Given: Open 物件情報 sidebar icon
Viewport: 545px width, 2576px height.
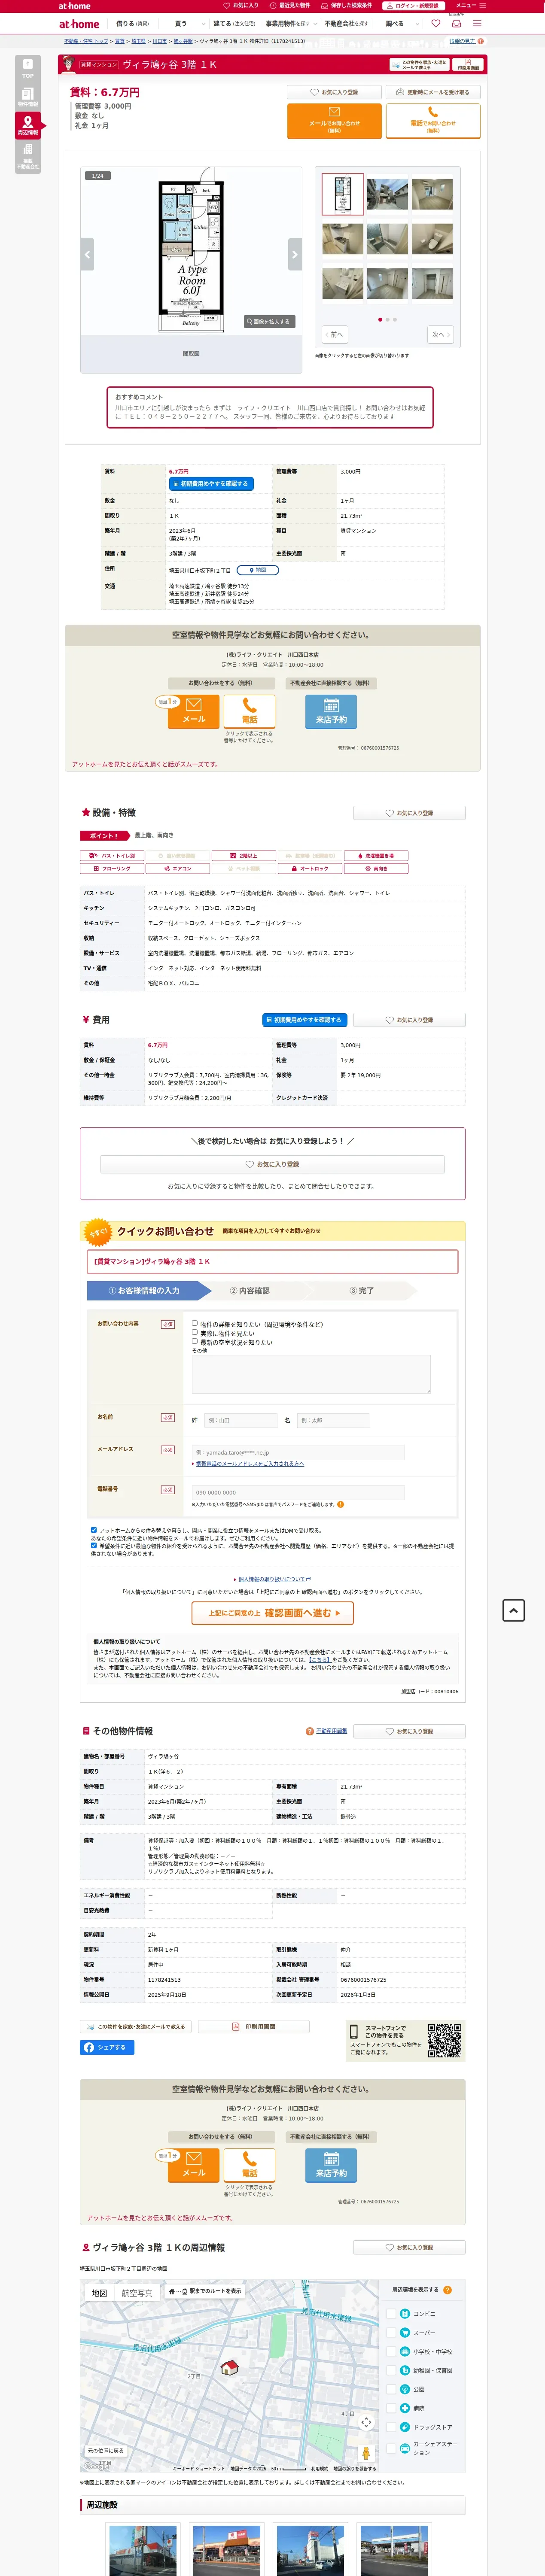Looking at the screenshot, I should pos(27,96).
